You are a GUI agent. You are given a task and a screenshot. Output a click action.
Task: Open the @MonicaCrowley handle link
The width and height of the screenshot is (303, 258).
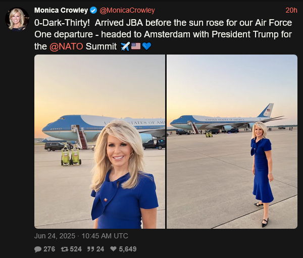[x=127, y=10]
